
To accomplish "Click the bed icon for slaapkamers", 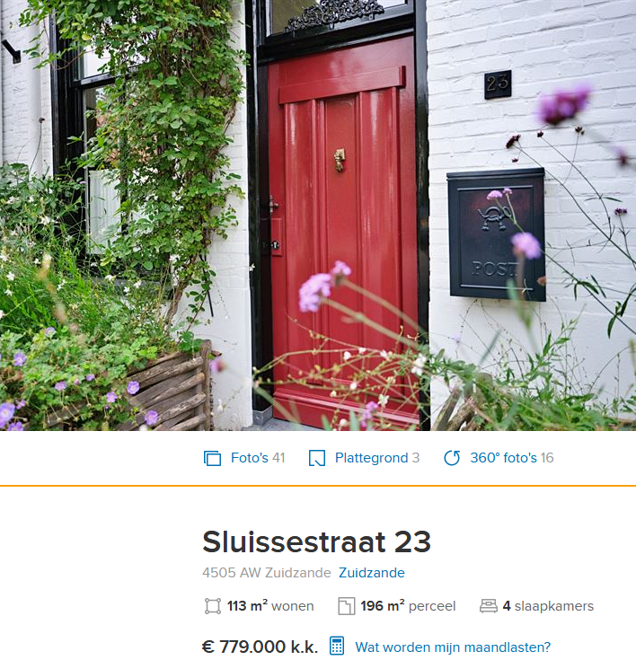I will point(489,606).
